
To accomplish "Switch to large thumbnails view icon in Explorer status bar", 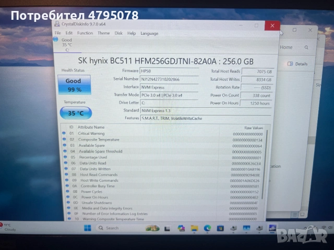I will pyautogui.click(x=302, y=215).
